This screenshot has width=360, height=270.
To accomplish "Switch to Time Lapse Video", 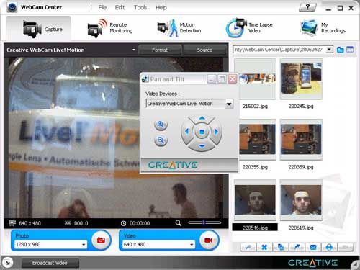I will [249, 28].
